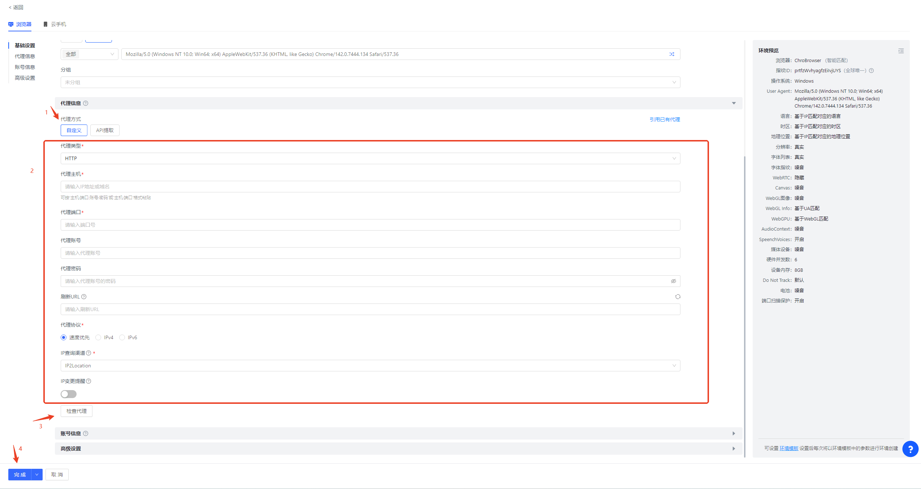
Task: Click the refresh icon beside 刷新URL
Action: pos(678,297)
